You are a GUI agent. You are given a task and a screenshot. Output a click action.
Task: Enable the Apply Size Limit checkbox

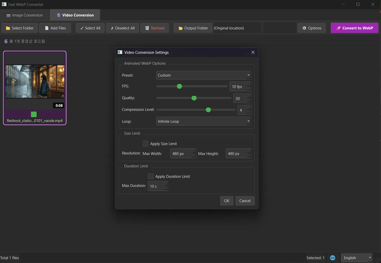tap(145, 144)
